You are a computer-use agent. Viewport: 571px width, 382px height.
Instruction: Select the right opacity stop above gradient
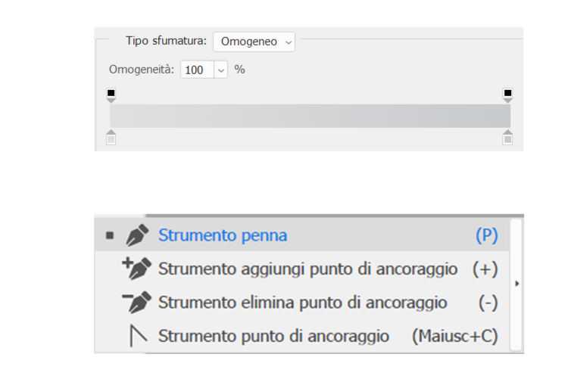pyautogui.click(x=507, y=95)
